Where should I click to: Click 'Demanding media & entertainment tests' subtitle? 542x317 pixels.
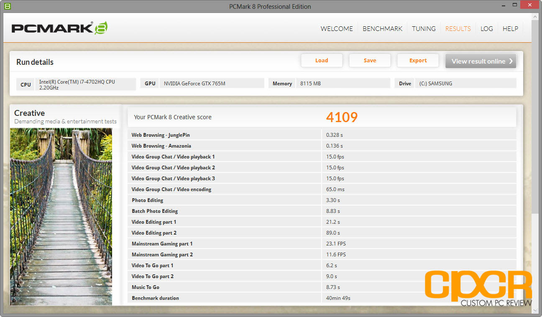(65, 121)
